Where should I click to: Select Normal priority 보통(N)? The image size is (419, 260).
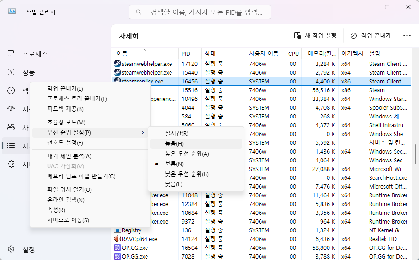196,164
